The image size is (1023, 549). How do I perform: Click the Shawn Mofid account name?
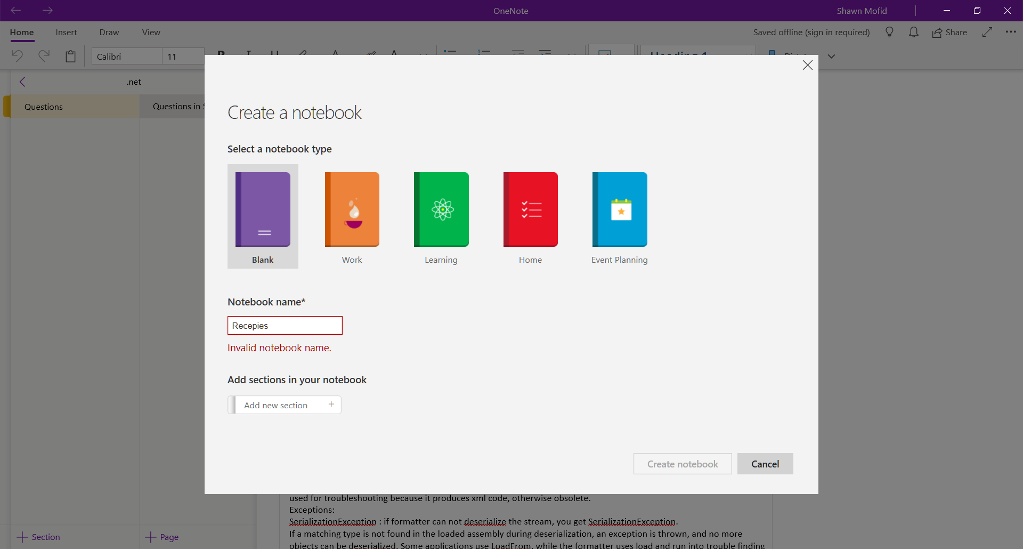(862, 11)
